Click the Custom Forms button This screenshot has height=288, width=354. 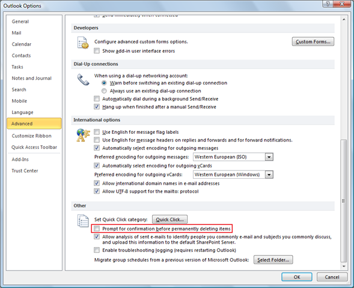pyautogui.click(x=313, y=41)
